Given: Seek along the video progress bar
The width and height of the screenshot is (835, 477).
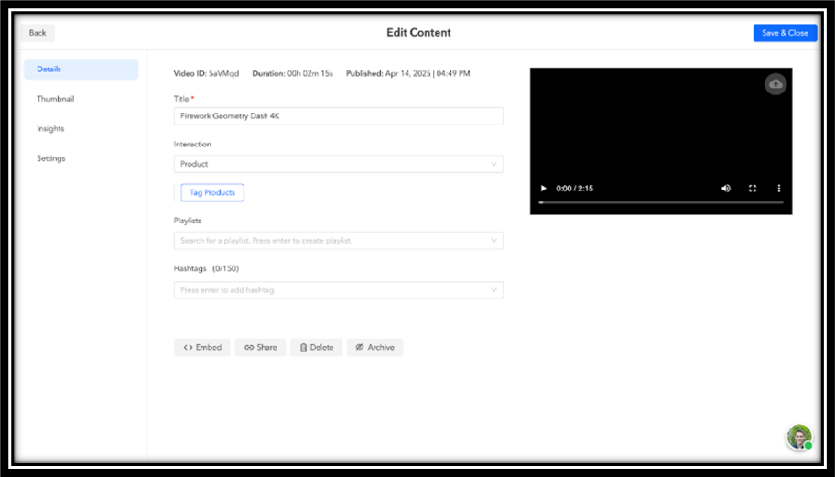Looking at the screenshot, I should (661, 203).
